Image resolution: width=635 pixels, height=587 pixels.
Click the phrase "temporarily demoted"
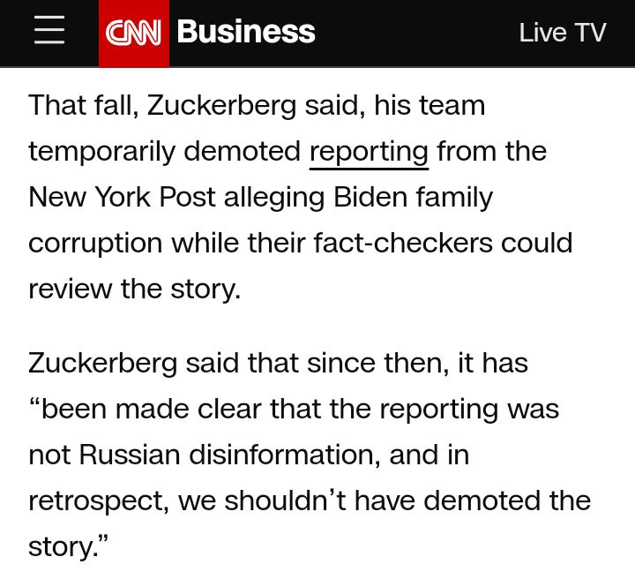coord(164,151)
